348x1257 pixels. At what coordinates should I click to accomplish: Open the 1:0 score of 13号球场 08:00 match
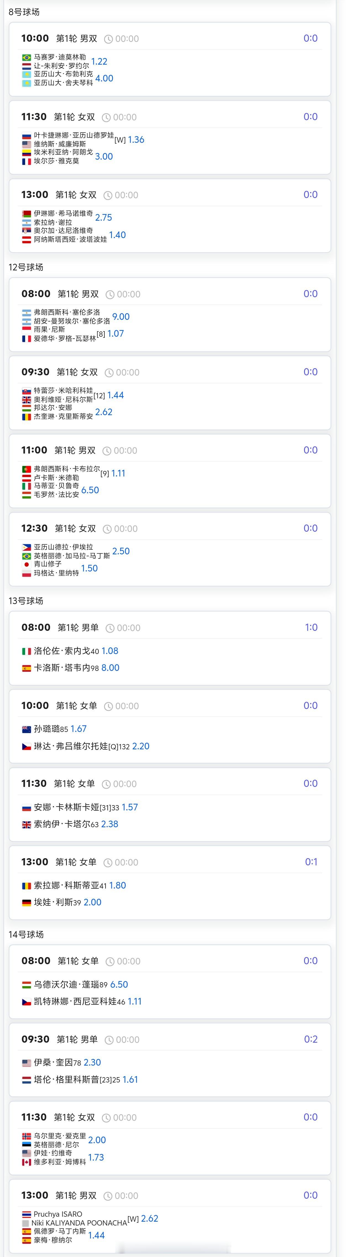[x=311, y=628]
